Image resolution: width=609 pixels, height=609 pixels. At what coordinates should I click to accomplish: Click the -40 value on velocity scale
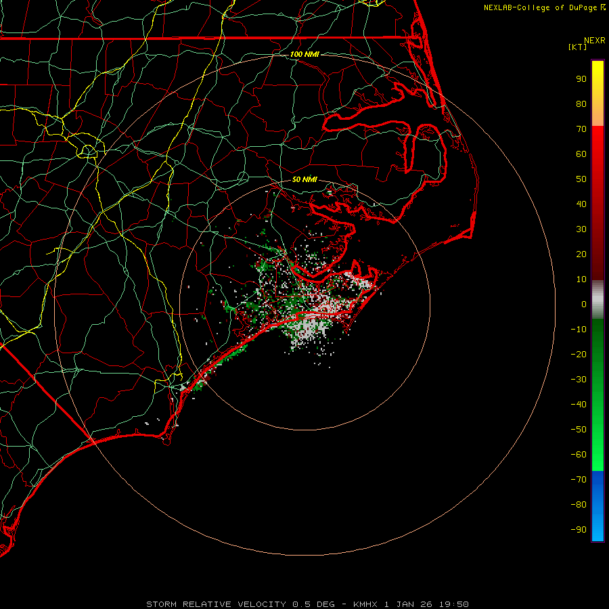[579, 405]
